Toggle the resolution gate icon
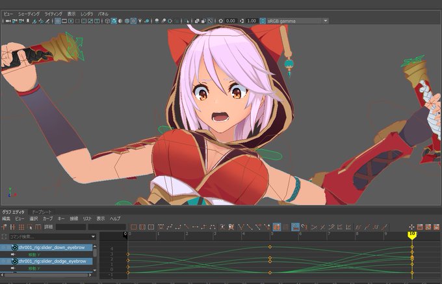 click(71, 21)
